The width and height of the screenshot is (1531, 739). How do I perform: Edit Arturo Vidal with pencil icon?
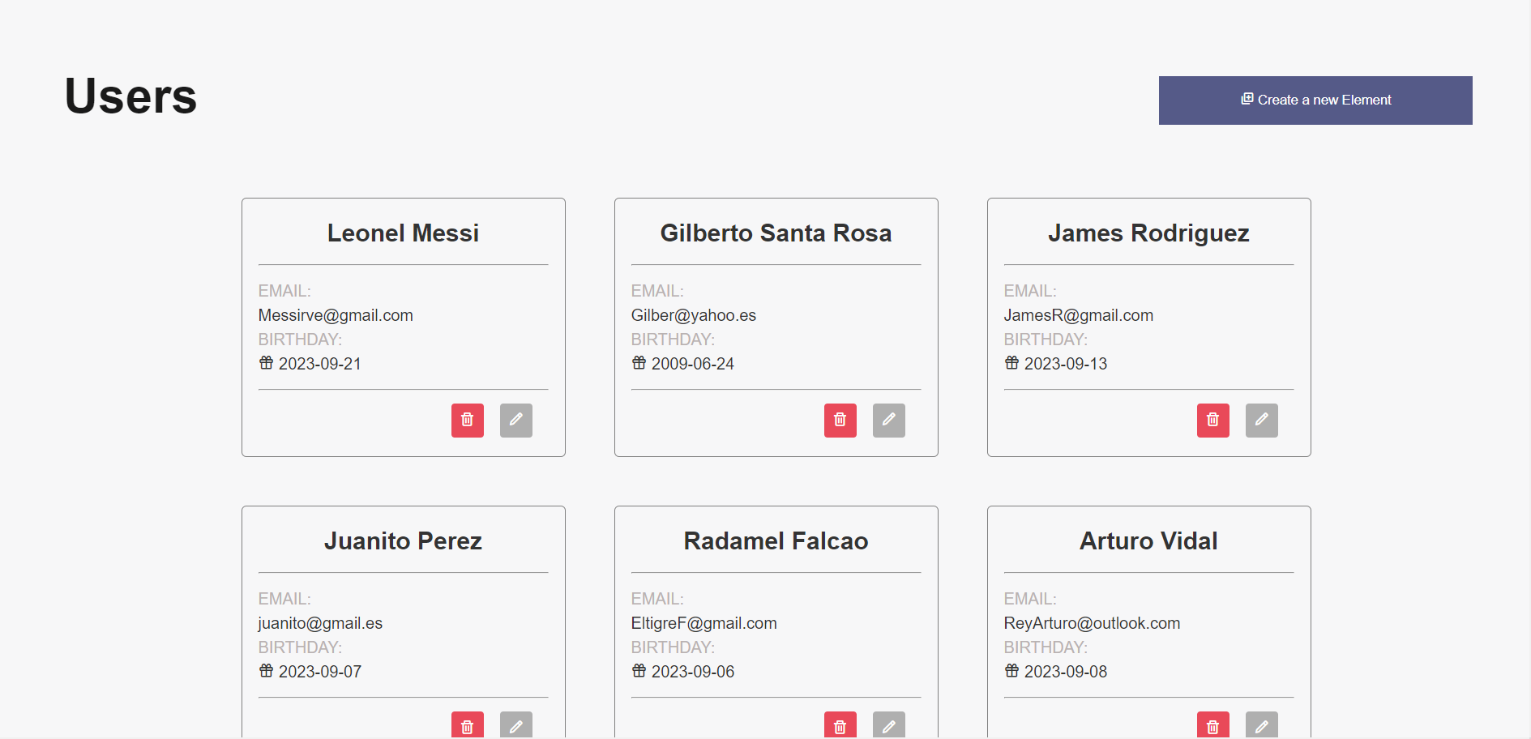tap(1261, 725)
